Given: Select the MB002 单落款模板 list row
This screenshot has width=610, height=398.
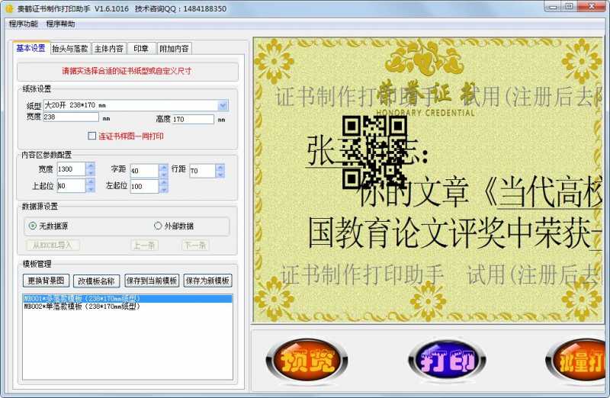Looking at the screenshot, I should click(x=127, y=307).
